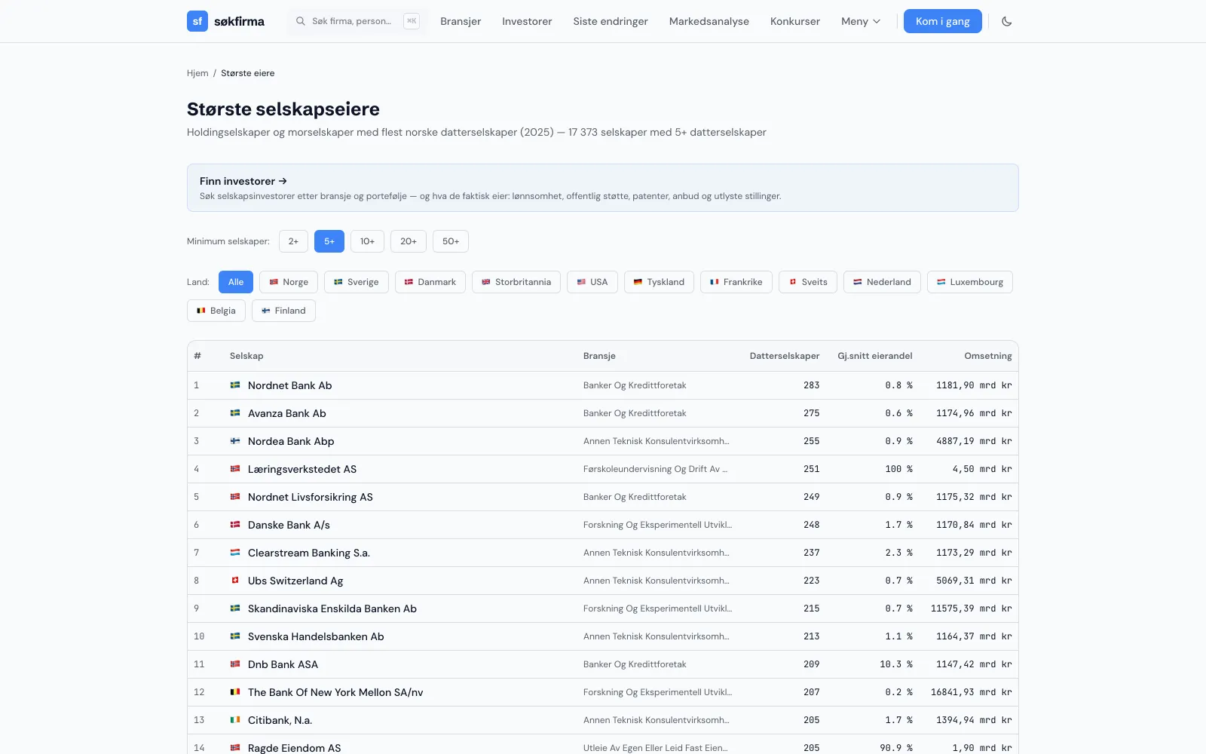The height and width of the screenshot is (754, 1206).
Task: Open Ubs Switzerland Ag company row
Action: click(x=603, y=581)
